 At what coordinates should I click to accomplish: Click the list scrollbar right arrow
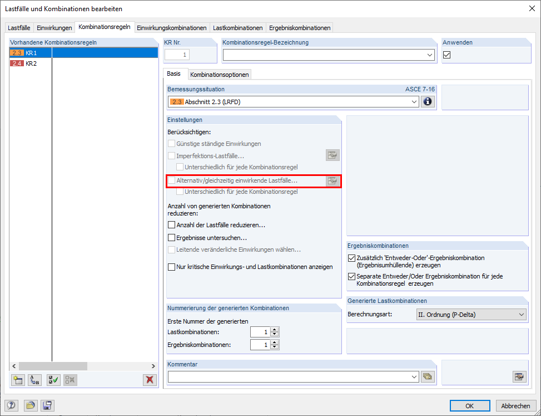[153, 366]
